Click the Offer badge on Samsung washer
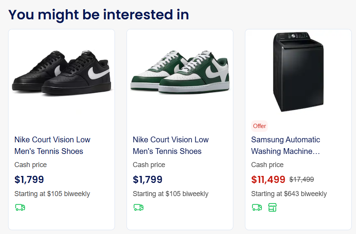Screen dimensions: 356x234 [x=259, y=126]
